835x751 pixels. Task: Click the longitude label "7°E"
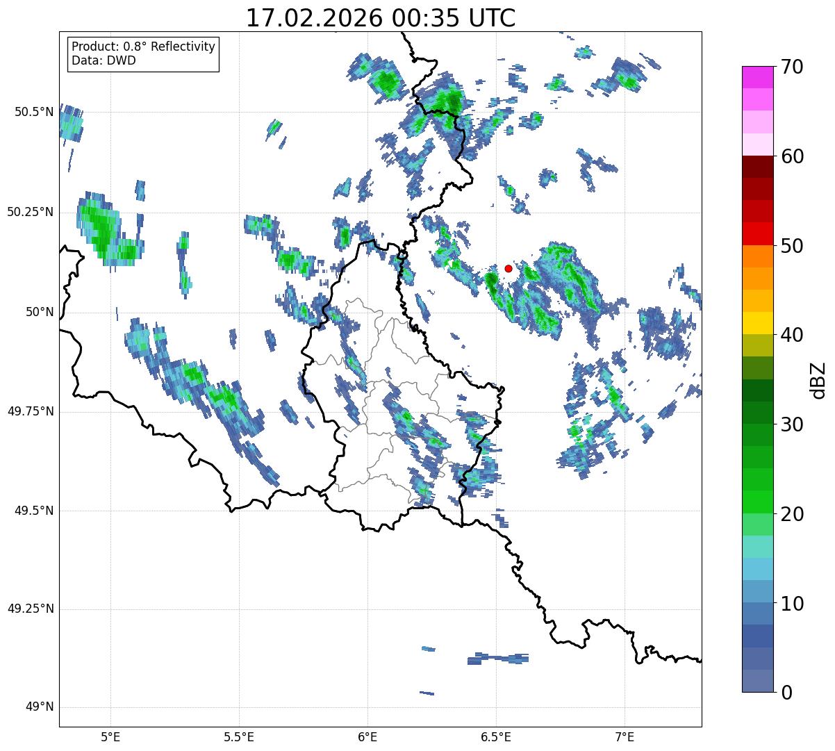point(625,737)
